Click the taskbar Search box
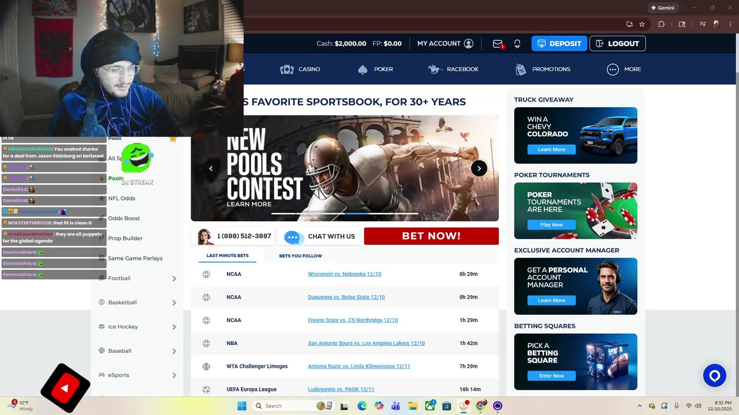 pos(294,406)
